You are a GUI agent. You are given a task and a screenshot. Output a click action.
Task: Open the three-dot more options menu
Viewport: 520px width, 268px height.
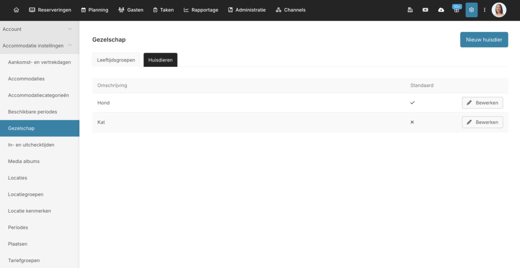(x=485, y=10)
